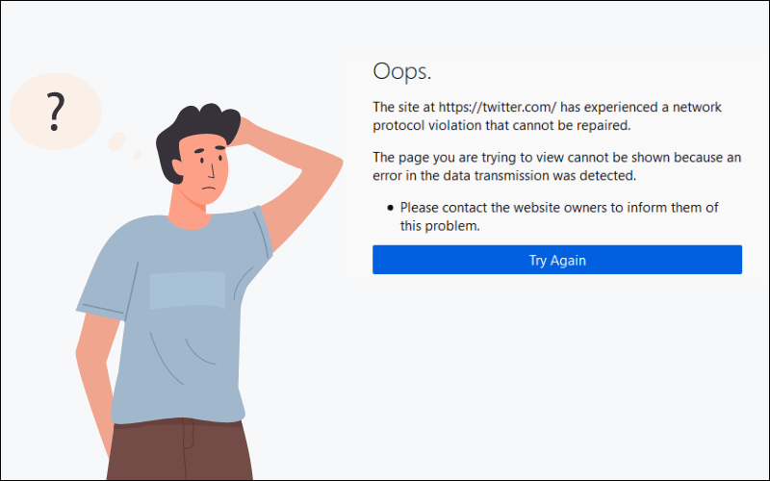This screenshot has height=481, width=770.
Task: Click the tiniest thought bubble dot
Action: (138, 155)
